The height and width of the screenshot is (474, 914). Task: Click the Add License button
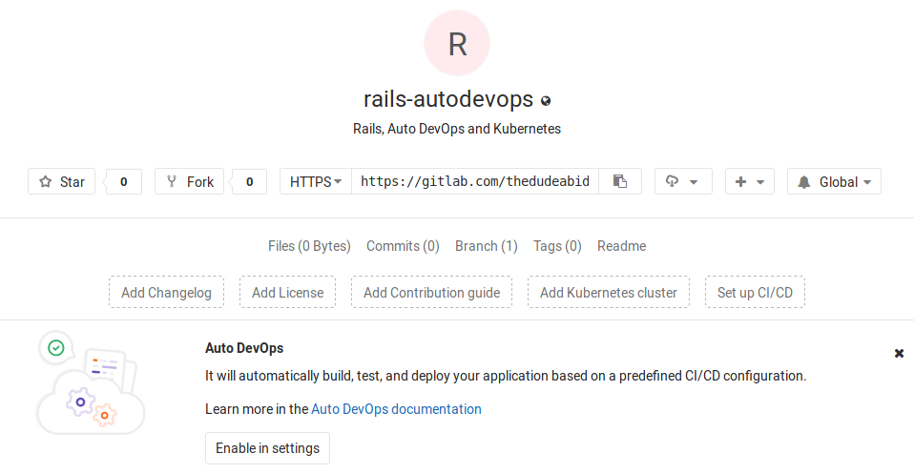click(x=287, y=293)
